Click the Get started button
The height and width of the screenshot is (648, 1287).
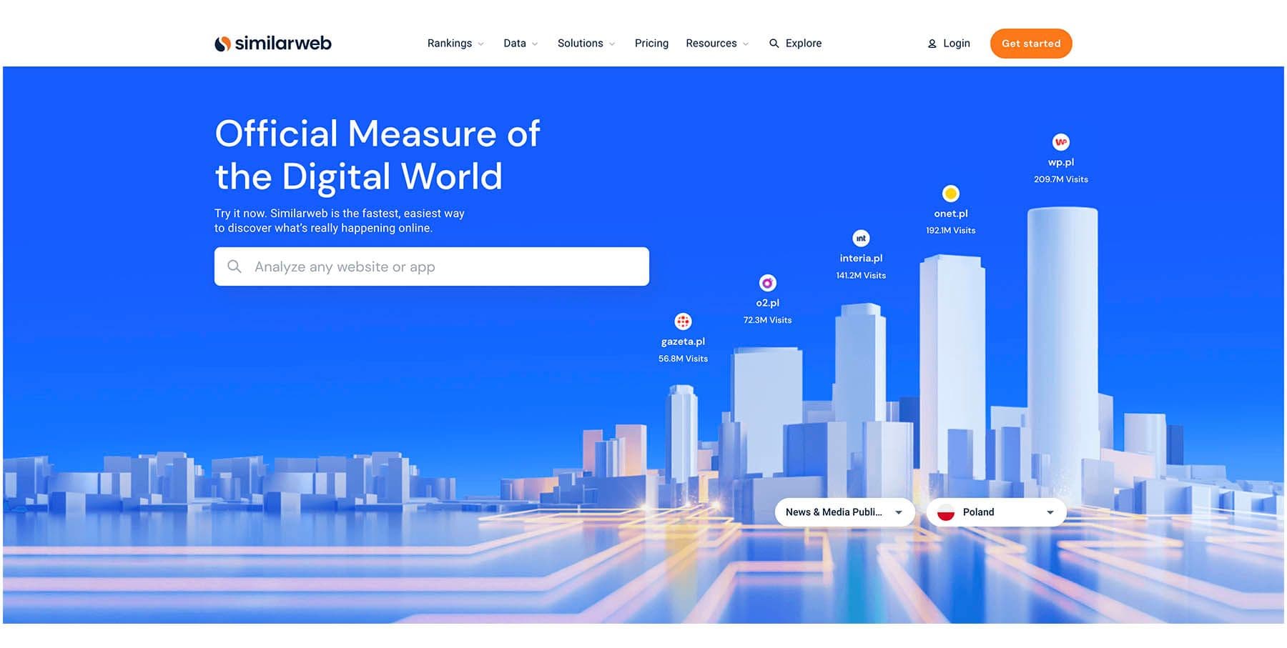click(x=1031, y=44)
